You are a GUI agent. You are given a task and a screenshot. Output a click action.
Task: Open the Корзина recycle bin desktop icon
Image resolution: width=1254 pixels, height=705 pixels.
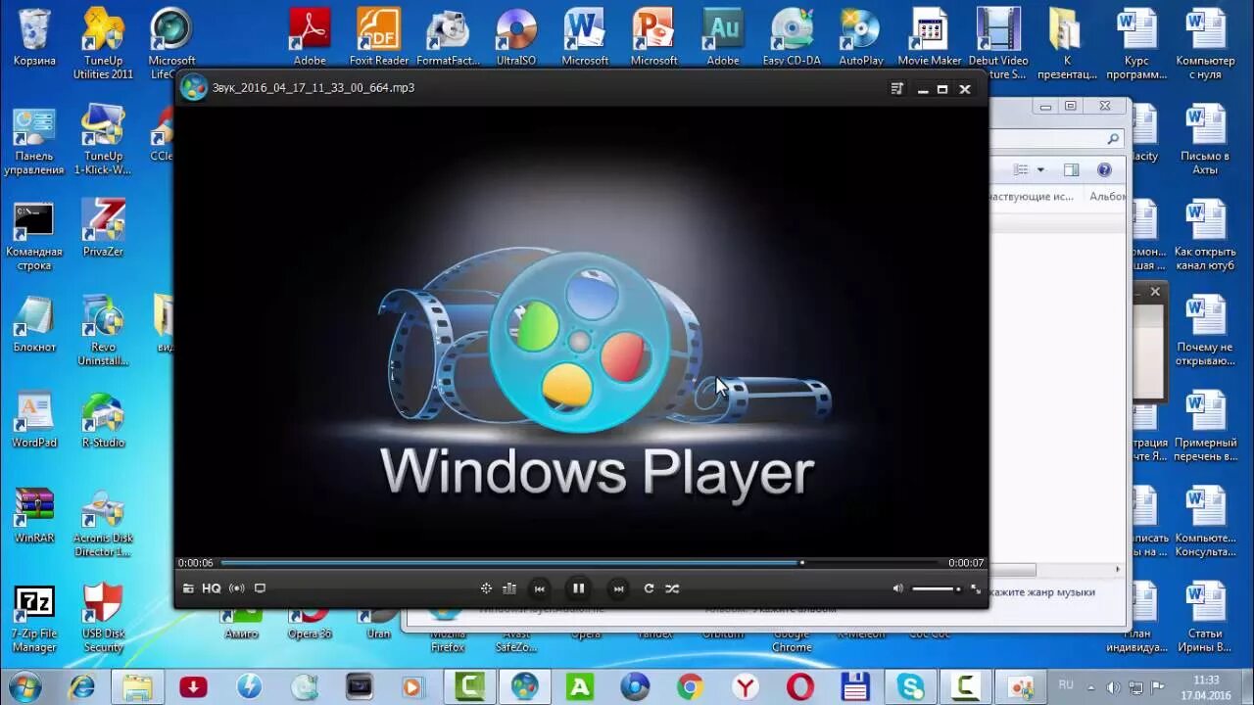point(34,37)
